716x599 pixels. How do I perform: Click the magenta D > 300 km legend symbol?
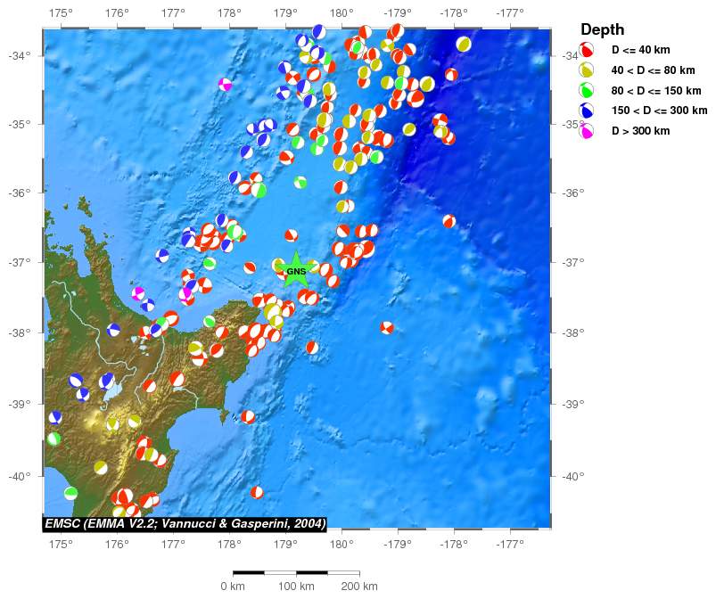(587, 131)
